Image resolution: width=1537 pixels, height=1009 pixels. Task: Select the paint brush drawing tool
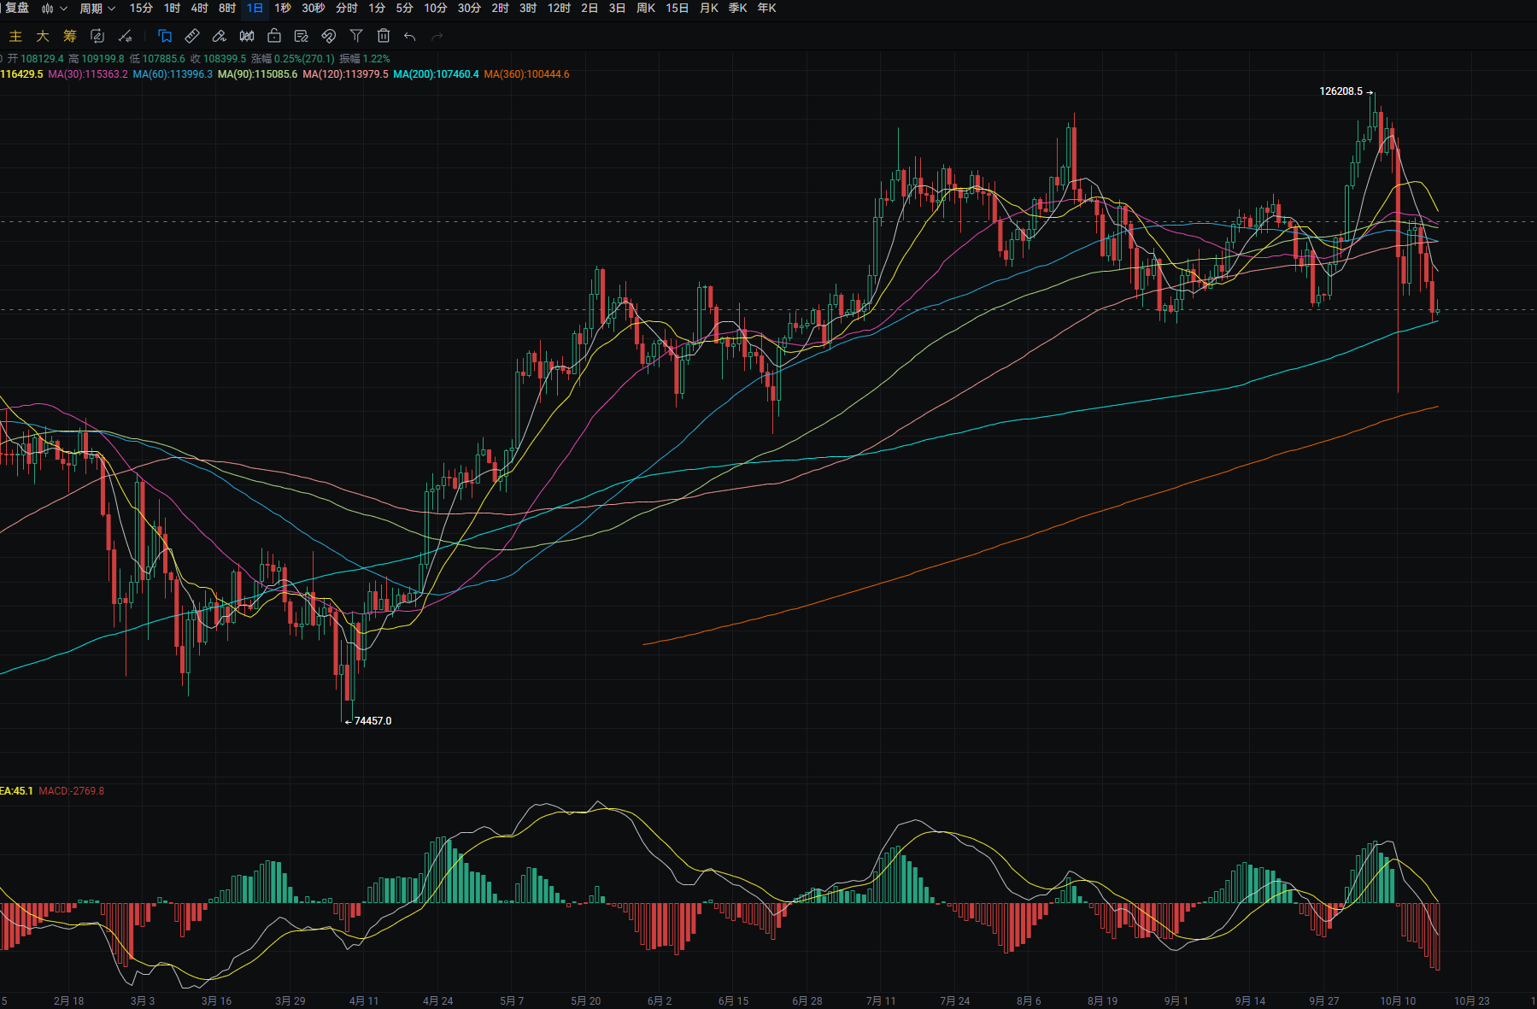tap(220, 36)
